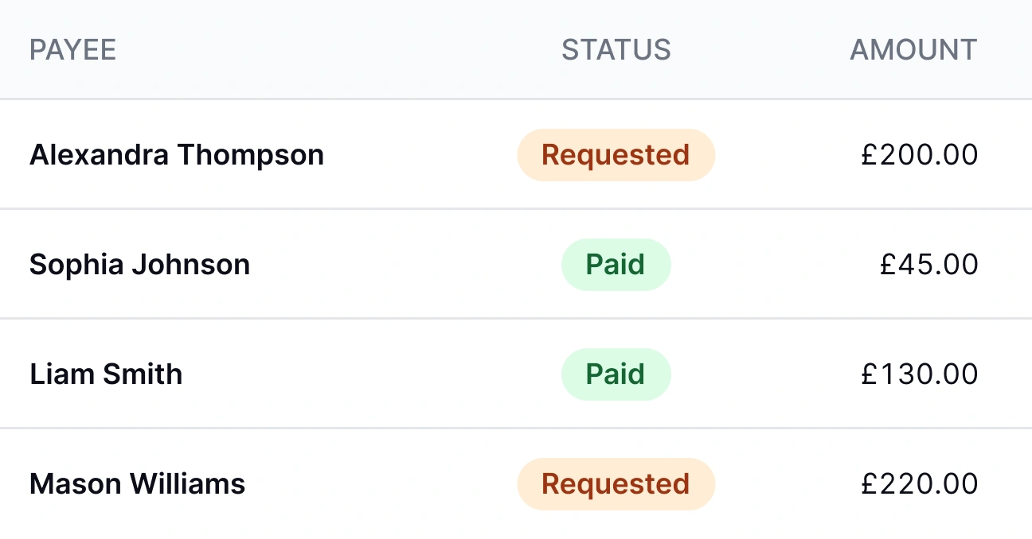Click the Paid badge for Liam Smith
The image size is (1032, 539).
(616, 374)
